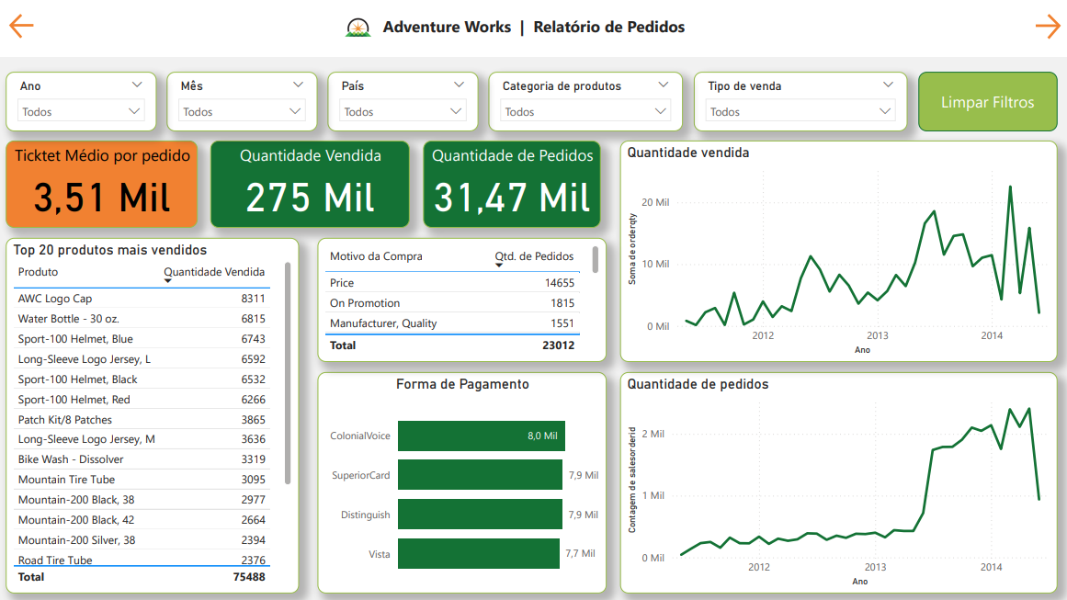Click the Limpar Filtros button
Image resolution: width=1067 pixels, height=600 pixels.
[x=987, y=102]
